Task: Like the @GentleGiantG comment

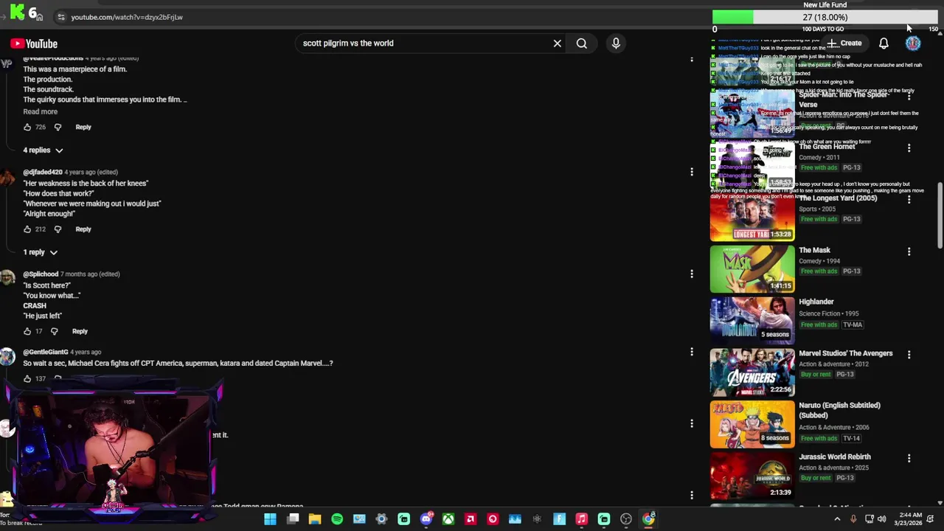Action: point(27,378)
